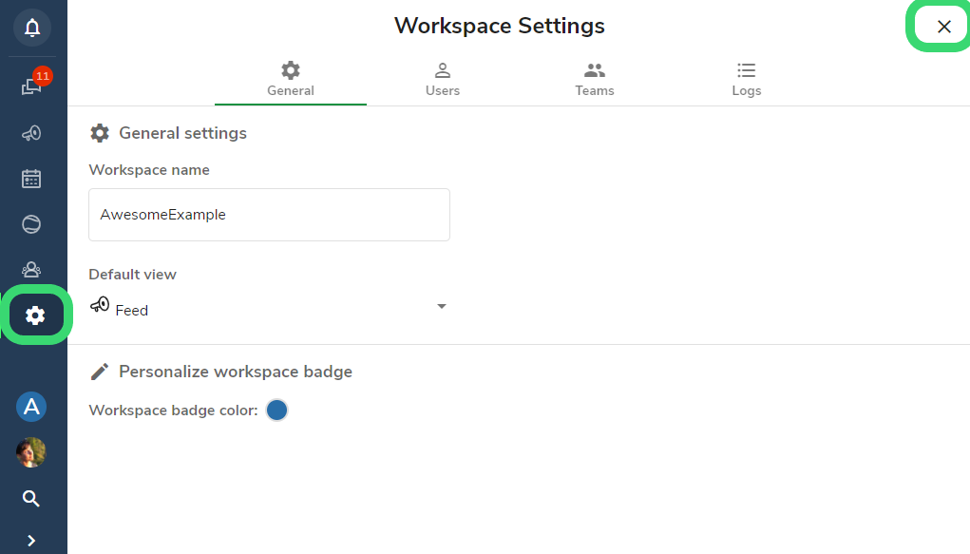Open notifications bell in sidebar
This screenshot has width=970, height=554.
(x=32, y=28)
